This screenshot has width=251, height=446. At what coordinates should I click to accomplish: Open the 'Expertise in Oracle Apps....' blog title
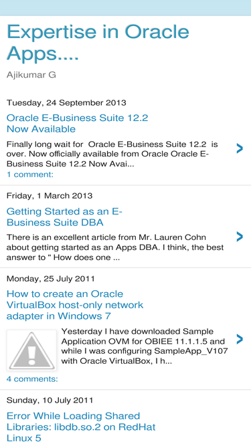click(98, 42)
